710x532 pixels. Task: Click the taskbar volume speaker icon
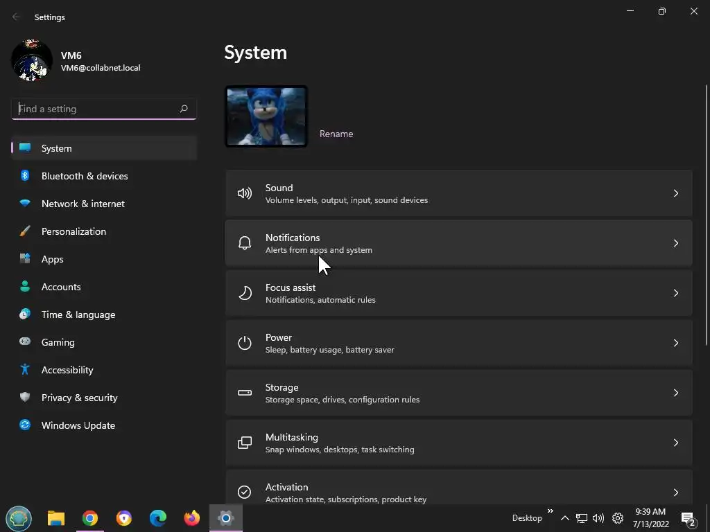click(x=598, y=518)
